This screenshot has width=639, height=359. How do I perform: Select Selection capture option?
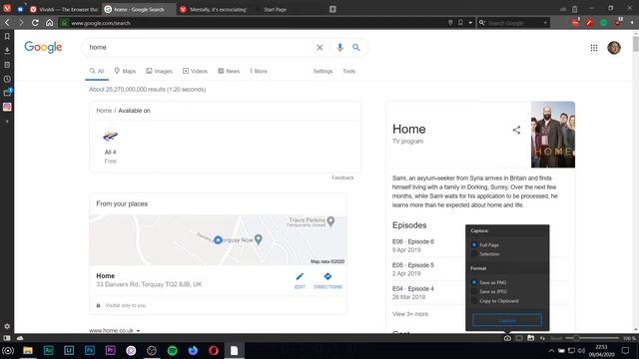point(485,254)
